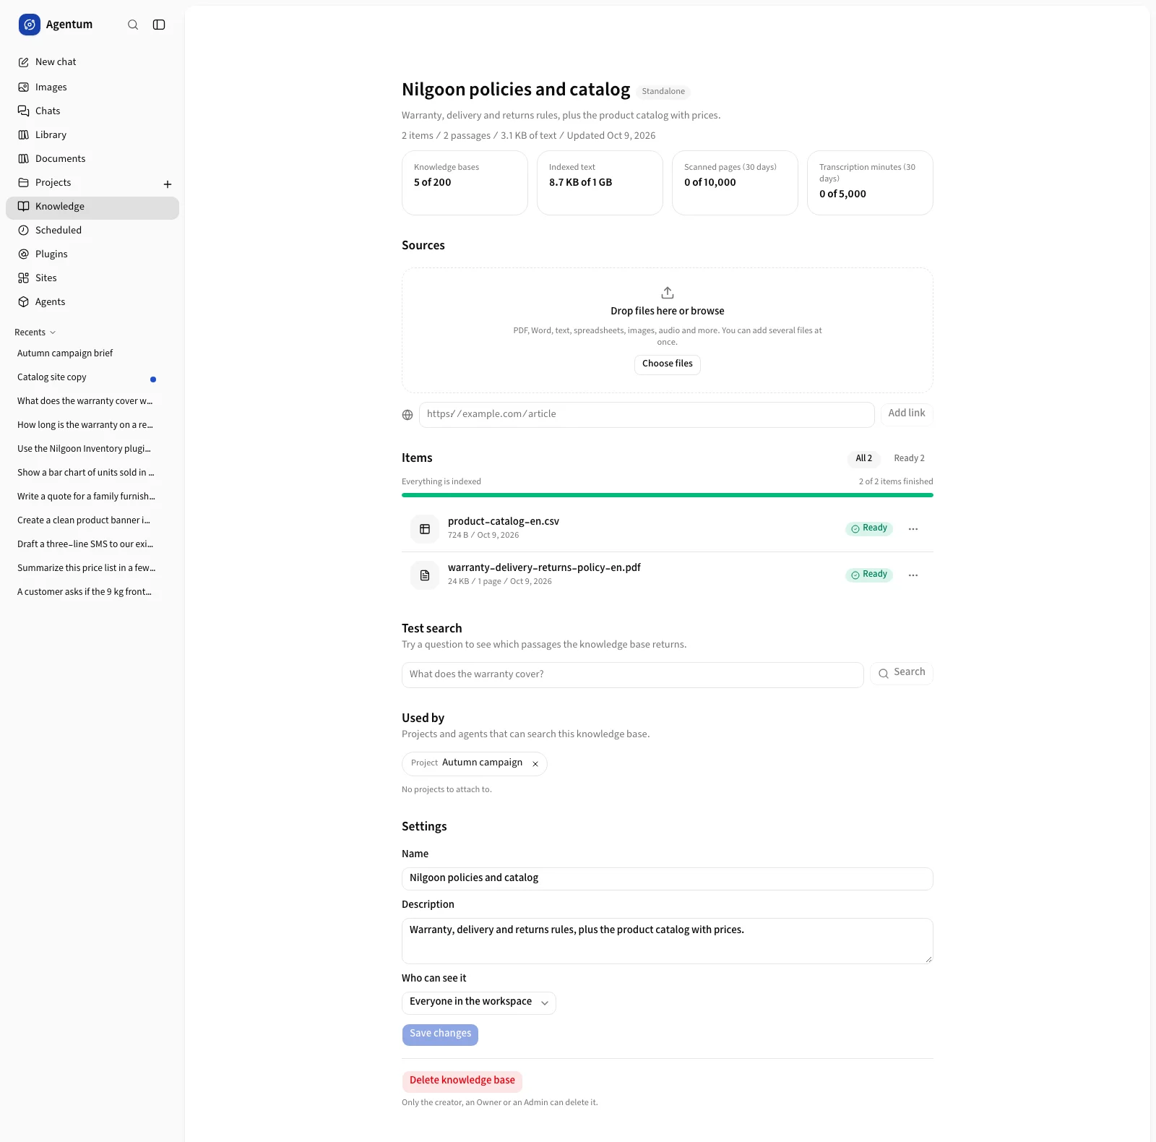1156x1142 pixels.
Task: Open Agents in the sidebar
Action: [92, 301]
